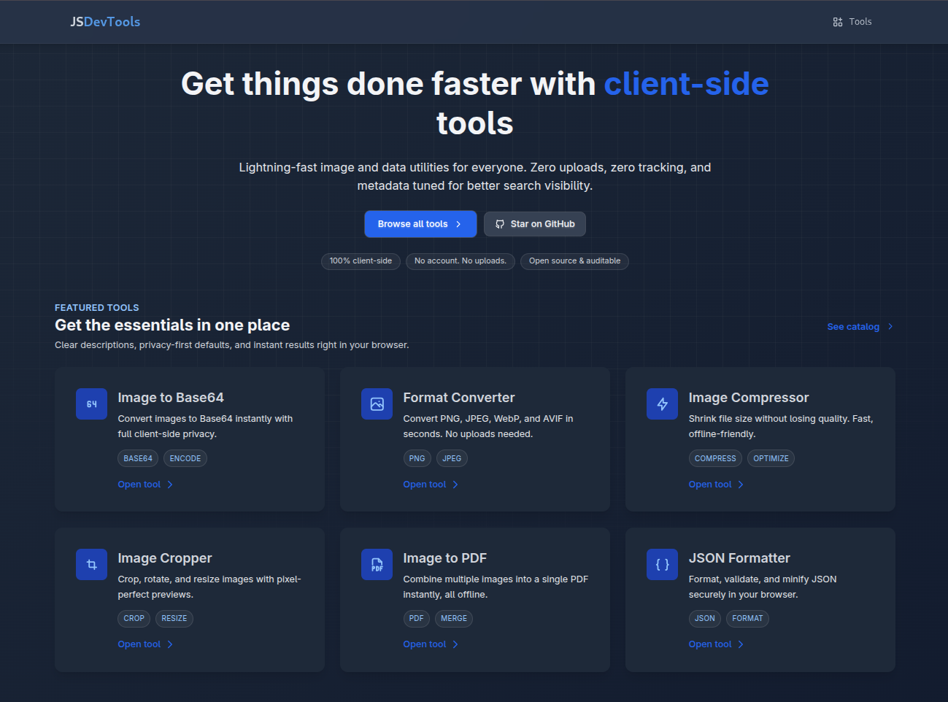Open the JSON Formatter tool
The height and width of the screenshot is (702, 948).
(709, 644)
